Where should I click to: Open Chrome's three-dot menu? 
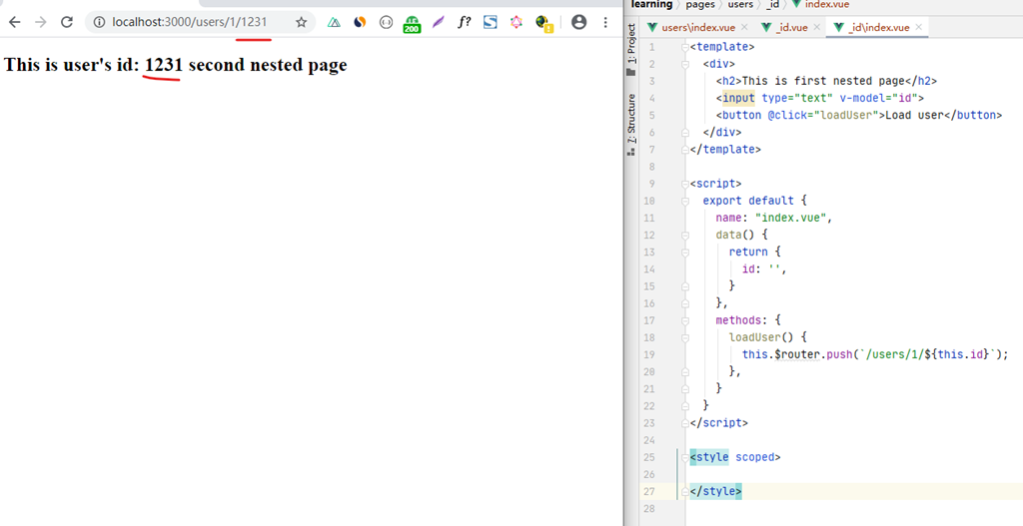coord(605,22)
